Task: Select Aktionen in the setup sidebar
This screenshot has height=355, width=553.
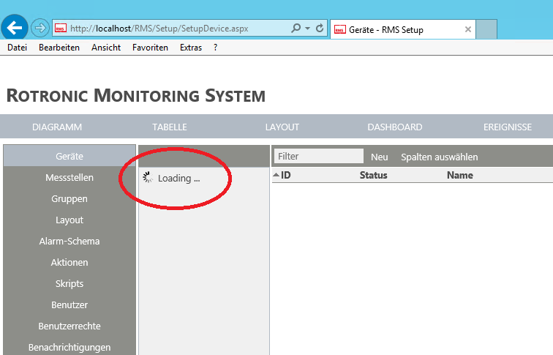Action: (x=69, y=262)
